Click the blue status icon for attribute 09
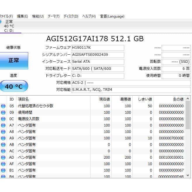The width and height of the screenshot is (192, 192). point(3,113)
